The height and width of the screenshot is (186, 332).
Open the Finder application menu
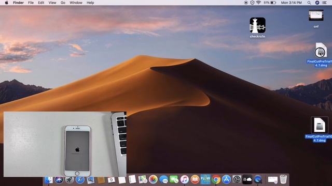coord(19,3)
